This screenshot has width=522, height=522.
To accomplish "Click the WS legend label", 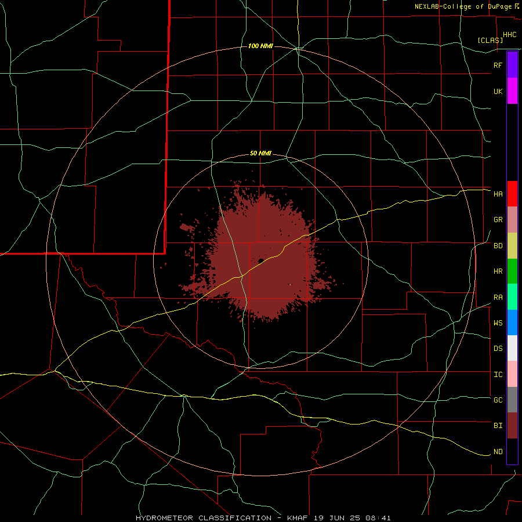I will pos(498,323).
